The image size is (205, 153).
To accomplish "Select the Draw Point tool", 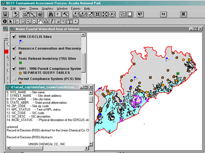I will (x=76, y=21).
